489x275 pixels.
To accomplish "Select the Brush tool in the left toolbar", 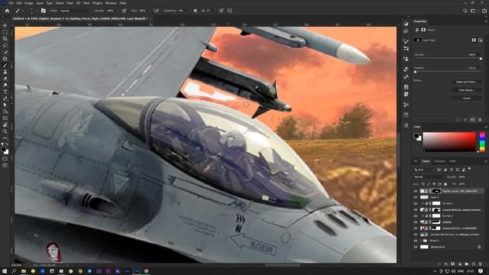I will 5,65.
